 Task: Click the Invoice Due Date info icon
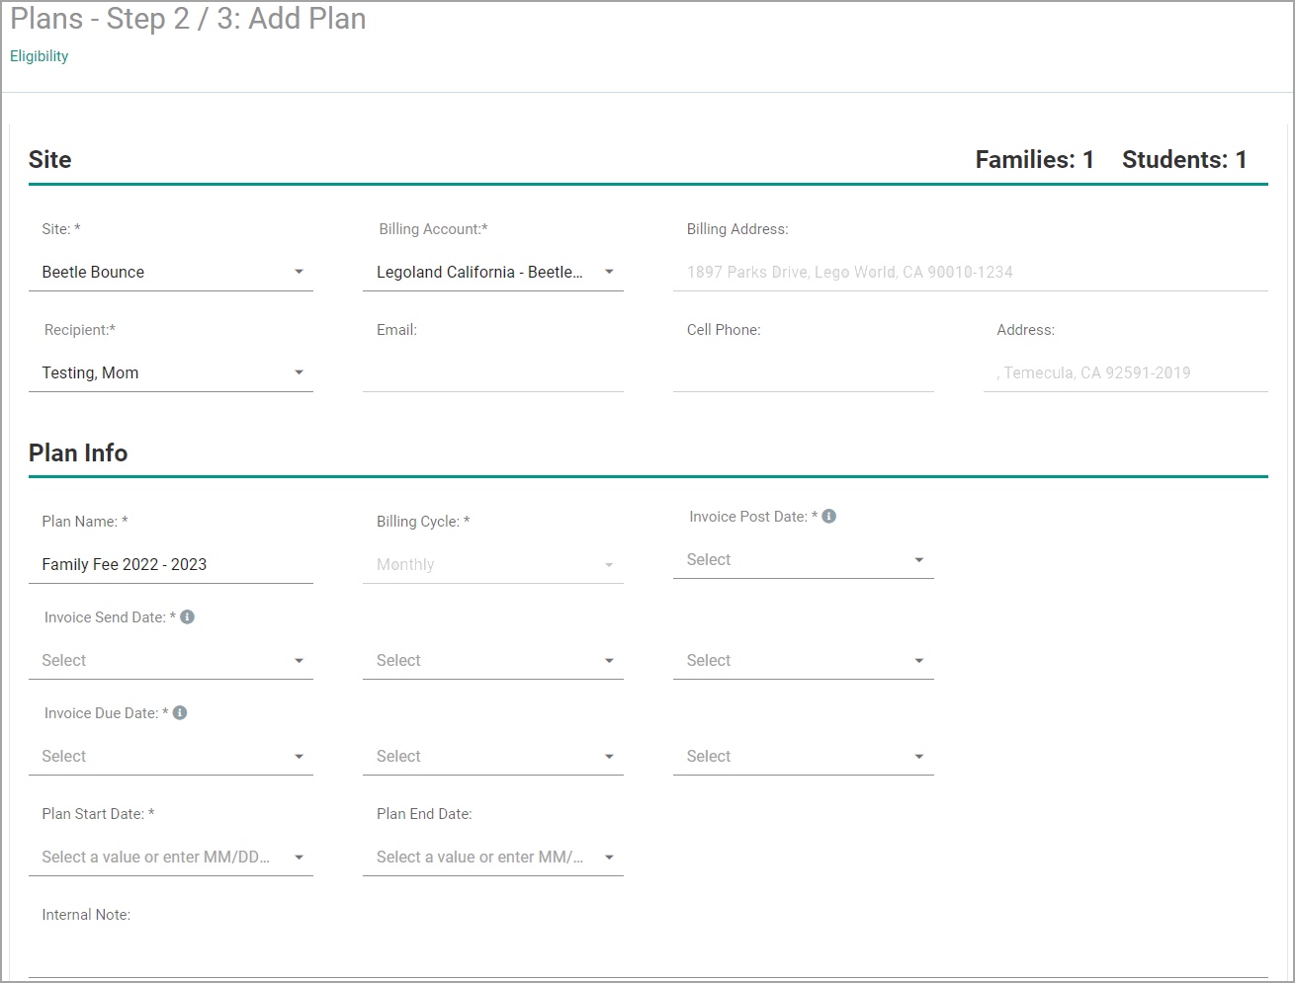pos(180,712)
